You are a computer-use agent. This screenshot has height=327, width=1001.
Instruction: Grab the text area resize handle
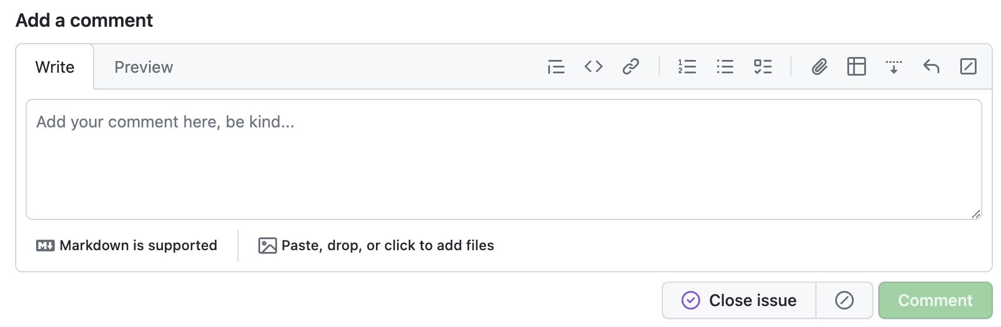click(x=976, y=214)
